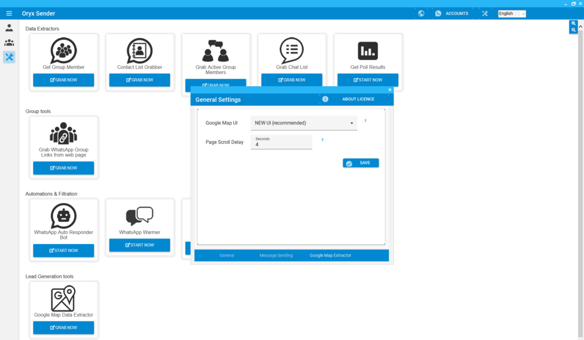Screen dimensions: 584x340
Task: Click the help question mark for Google Map UI
Action: (x=365, y=121)
